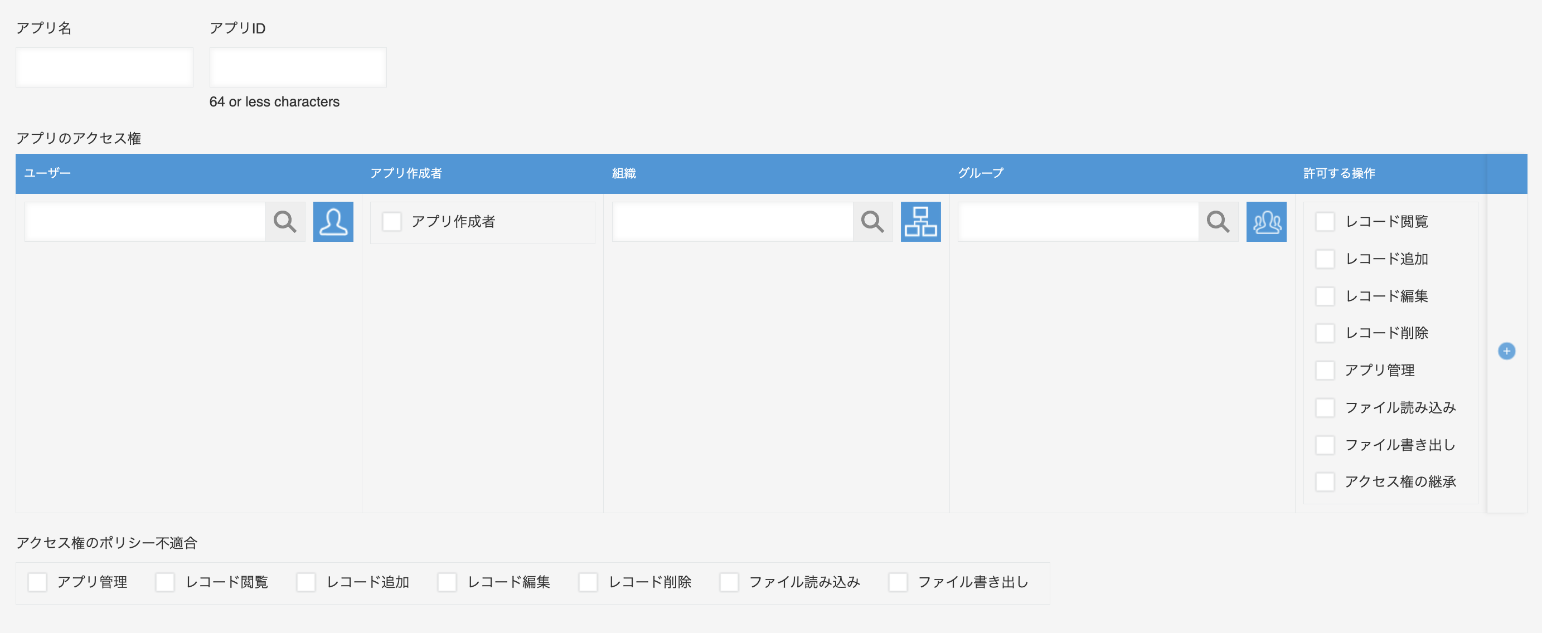The image size is (1542, 633).
Task: Click the search magnifier in the ユーザー column
Action: point(285,222)
